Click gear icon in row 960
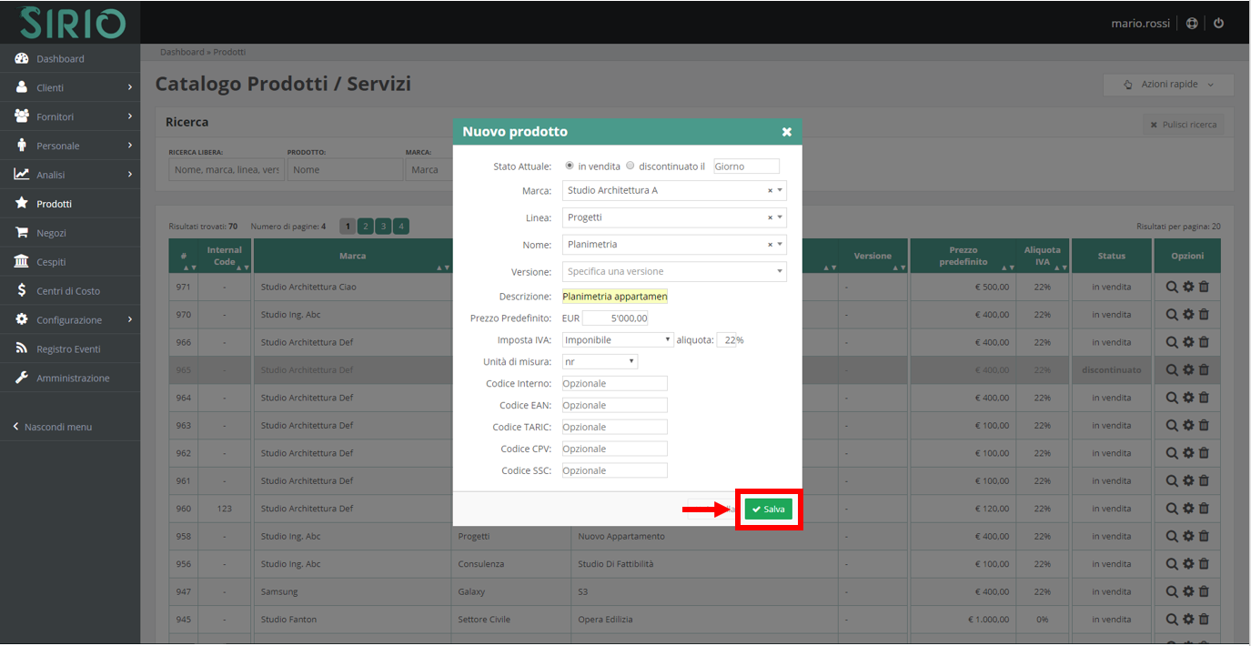The image size is (1251, 646). [x=1188, y=509]
